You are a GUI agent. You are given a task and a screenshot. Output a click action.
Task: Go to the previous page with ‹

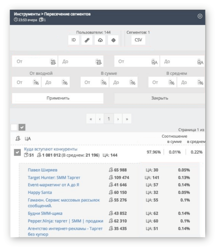pyautogui.click(x=100, y=119)
